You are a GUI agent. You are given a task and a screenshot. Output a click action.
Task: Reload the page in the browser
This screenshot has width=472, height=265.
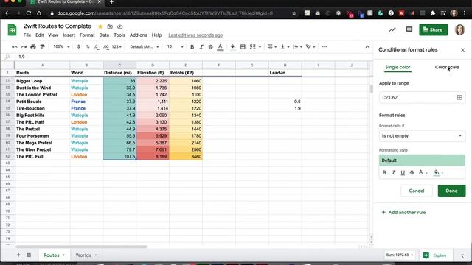click(28, 13)
